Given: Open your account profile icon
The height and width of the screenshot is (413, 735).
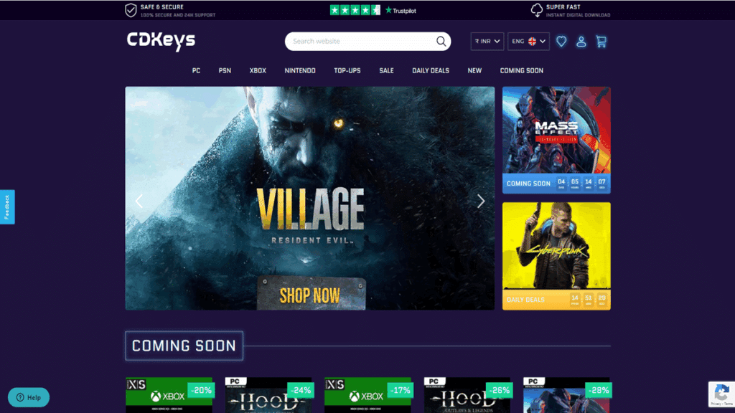Looking at the screenshot, I should pyautogui.click(x=581, y=42).
